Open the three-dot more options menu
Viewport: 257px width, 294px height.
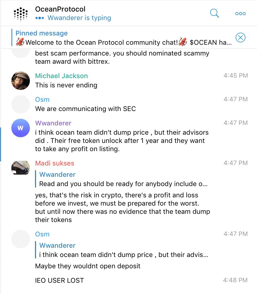pyautogui.click(x=241, y=14)
